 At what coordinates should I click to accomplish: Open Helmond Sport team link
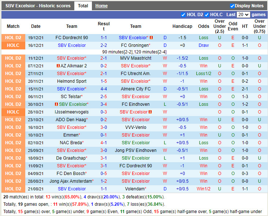(72, 81)
